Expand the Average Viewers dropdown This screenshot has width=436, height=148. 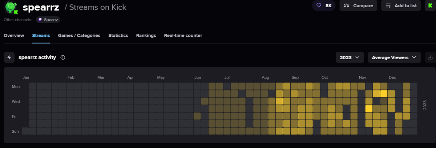click(394, 57)
